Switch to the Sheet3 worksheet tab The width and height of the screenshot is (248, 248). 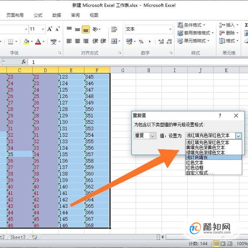[x=18, y=237]
